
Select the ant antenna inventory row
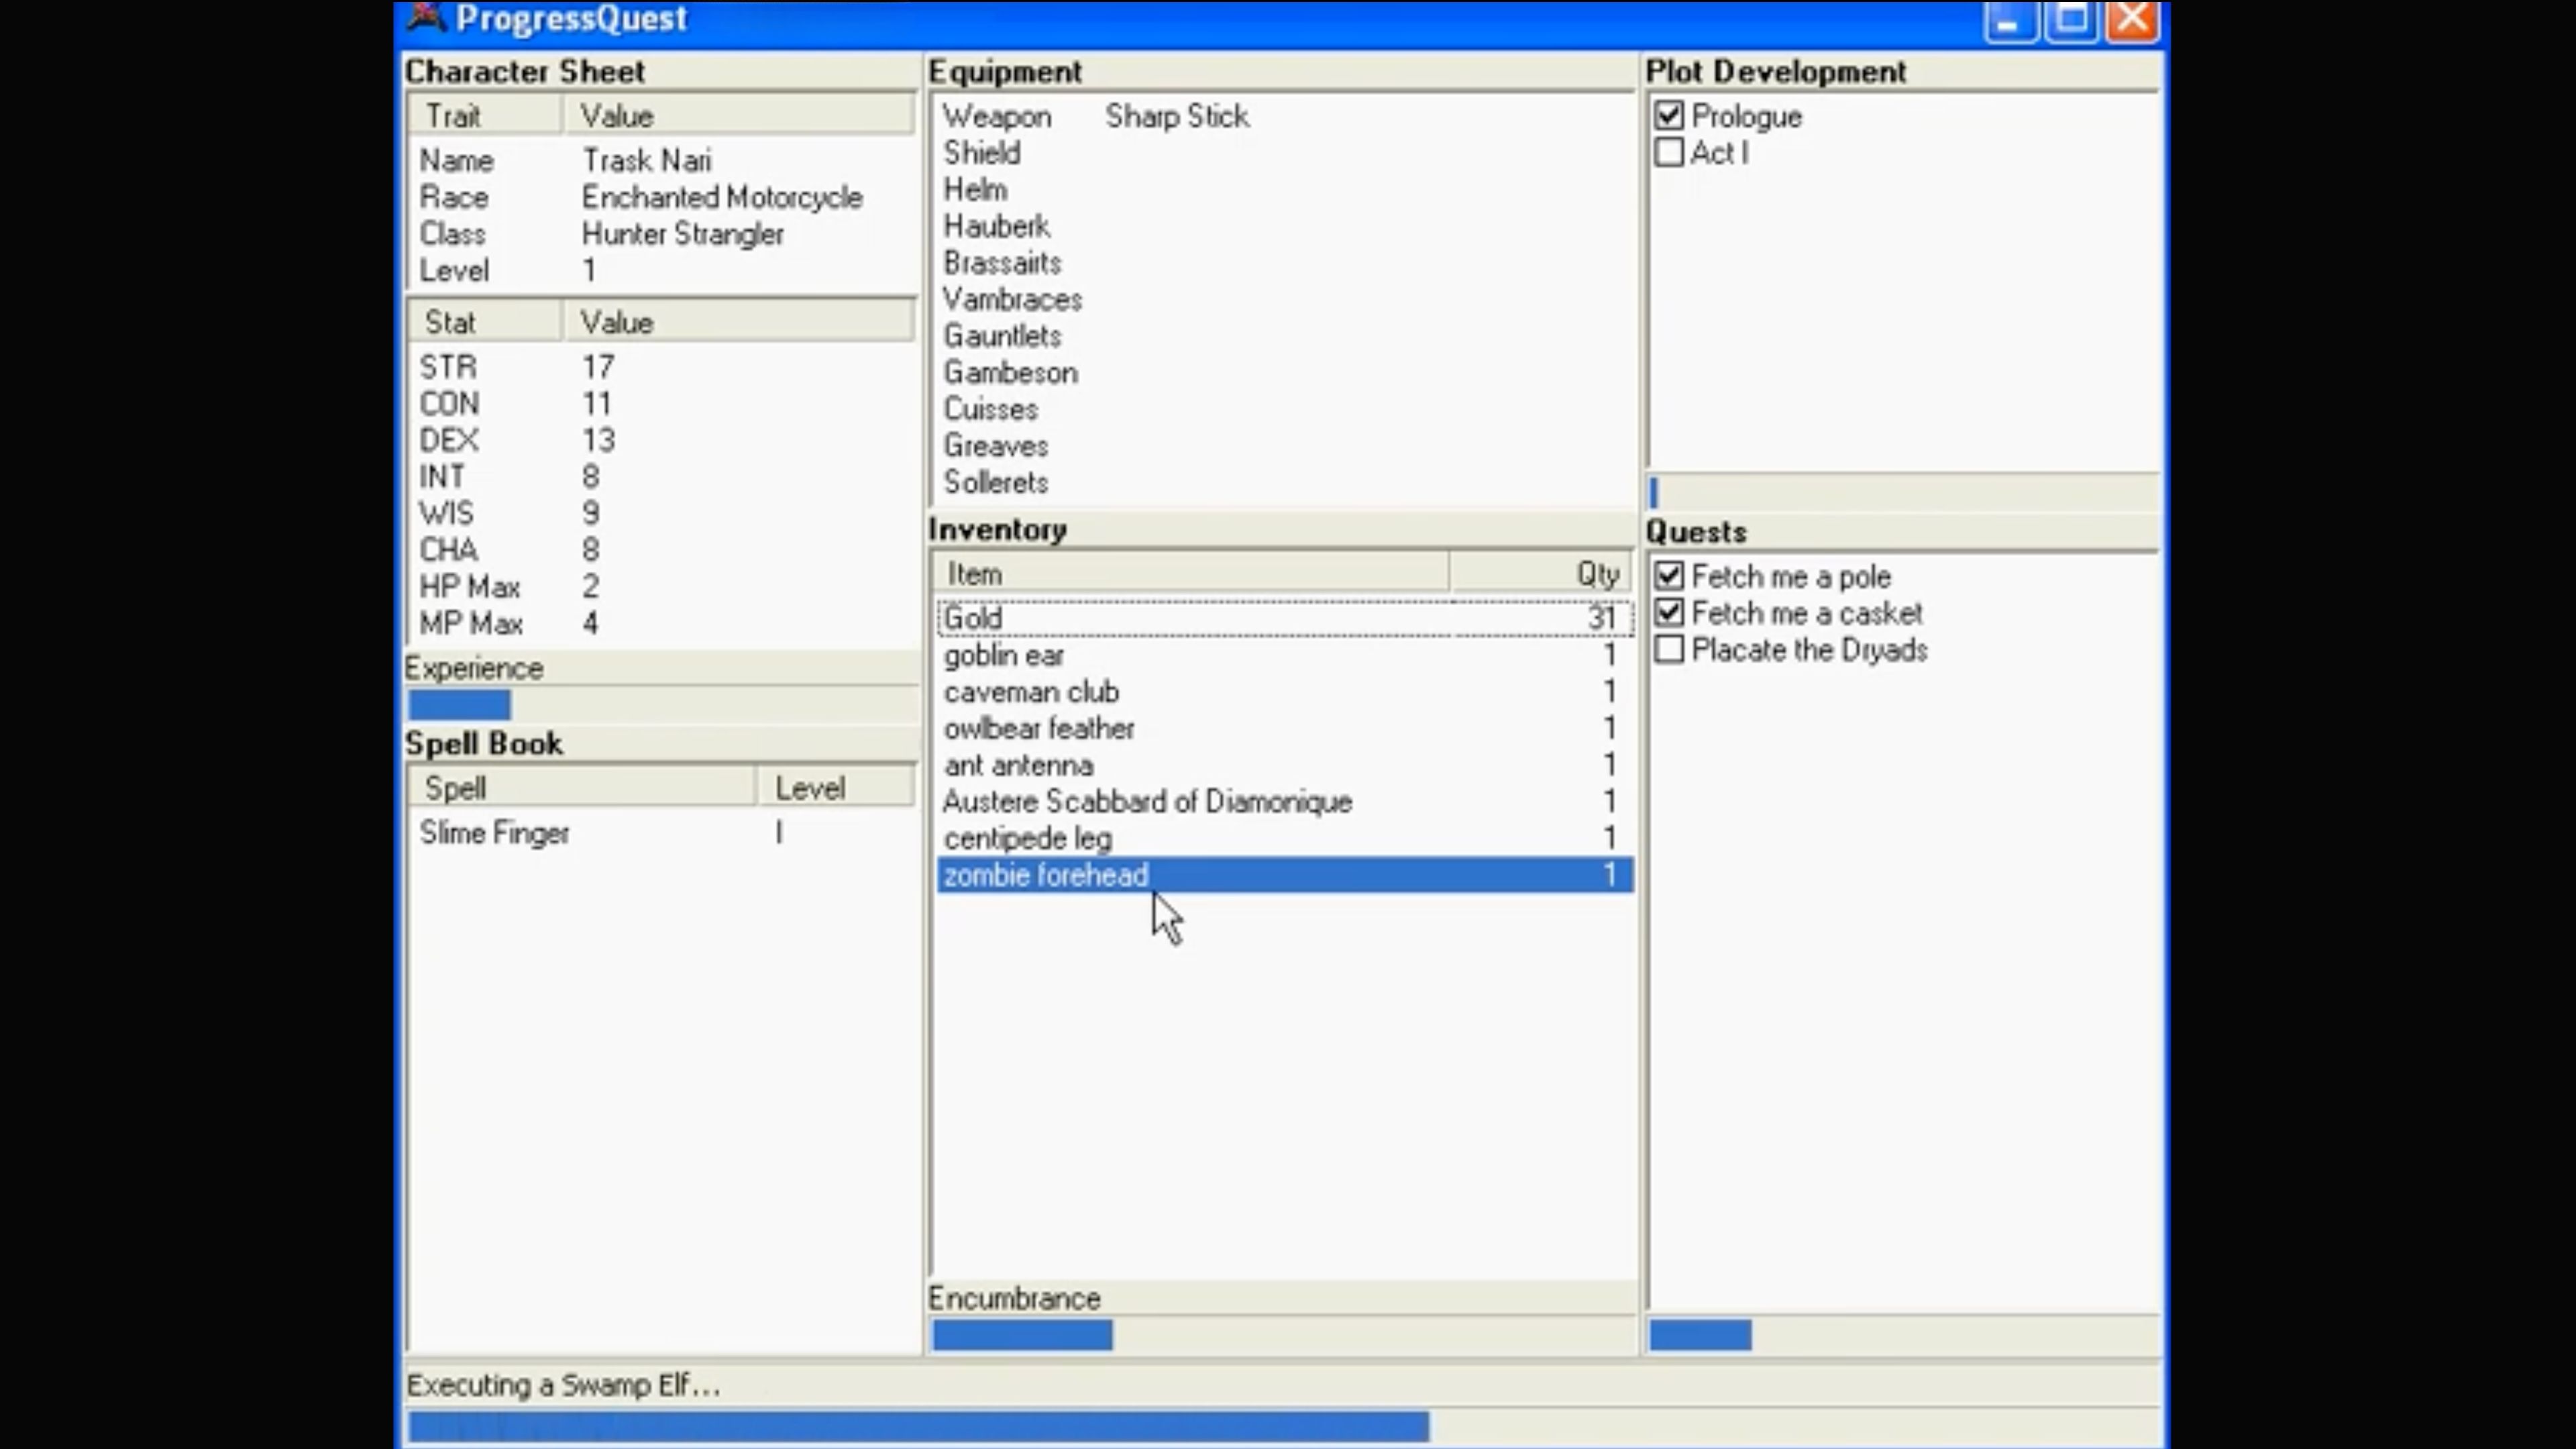1285,765
